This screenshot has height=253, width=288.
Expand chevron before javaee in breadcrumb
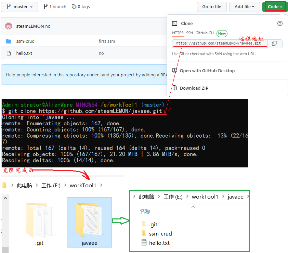click(x=223, y=197)
